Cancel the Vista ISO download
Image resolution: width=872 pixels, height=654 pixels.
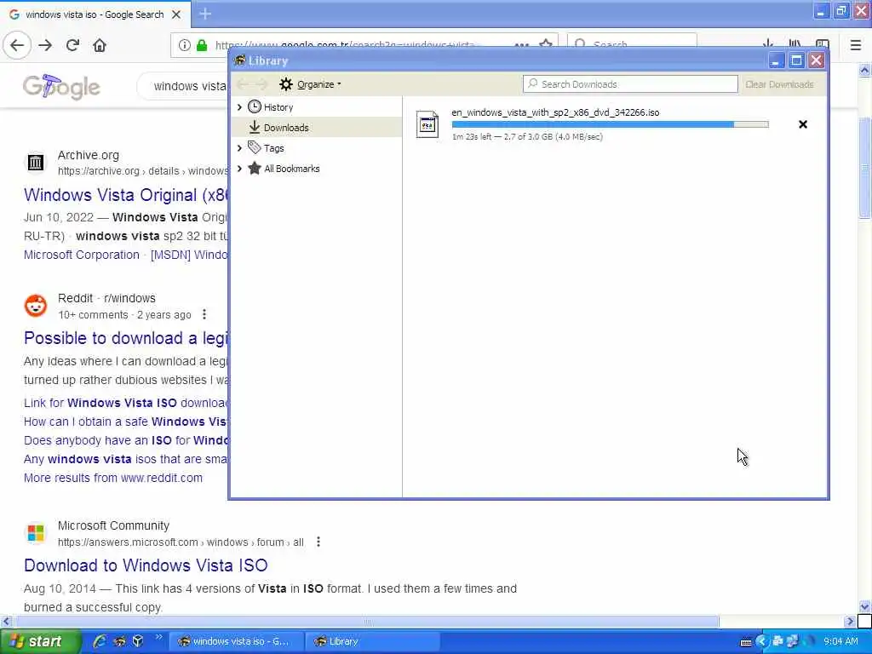(802, 124)
